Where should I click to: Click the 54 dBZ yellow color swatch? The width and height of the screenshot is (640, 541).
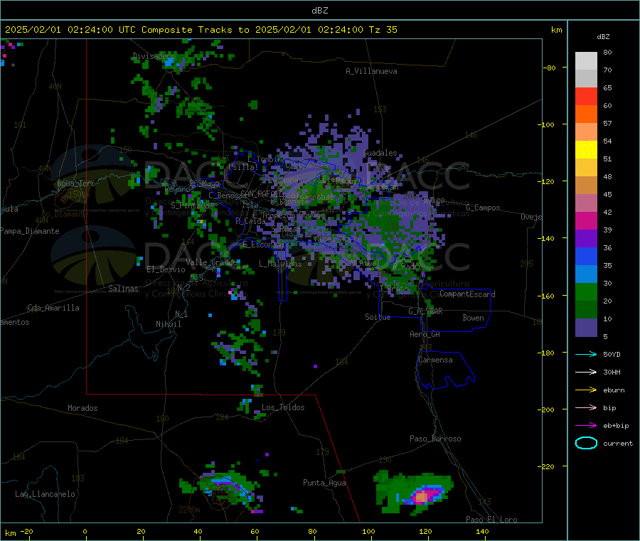tap(586, 150)
